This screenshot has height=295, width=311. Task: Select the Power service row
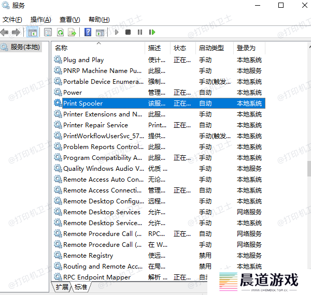(x=159, y=93)
